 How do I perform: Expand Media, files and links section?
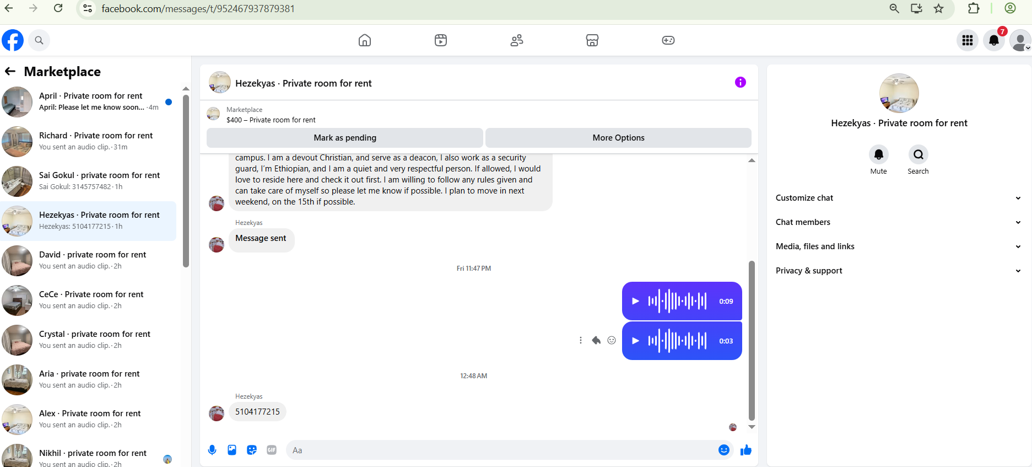click(899, 246)
